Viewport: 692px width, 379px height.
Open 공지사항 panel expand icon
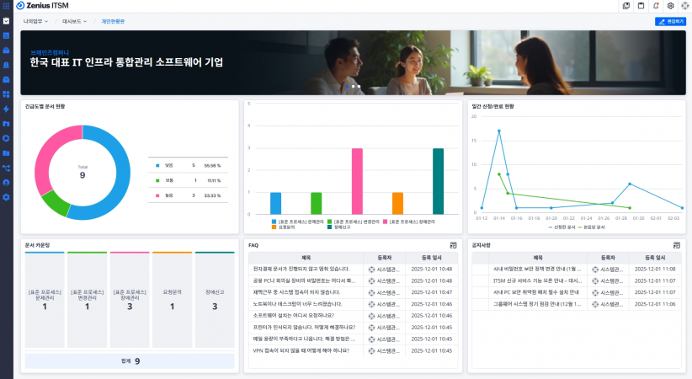pos(676,245)
